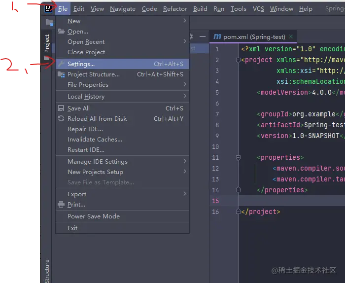This screenshot has height=283, width=345.
Task: Expand the Export submenu
Action: 185,194
